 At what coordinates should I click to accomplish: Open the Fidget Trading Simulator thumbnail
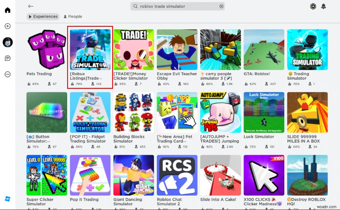click(x=90, y=112)
